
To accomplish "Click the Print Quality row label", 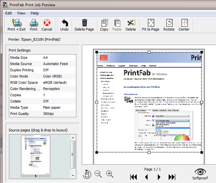I will [19, 114].
